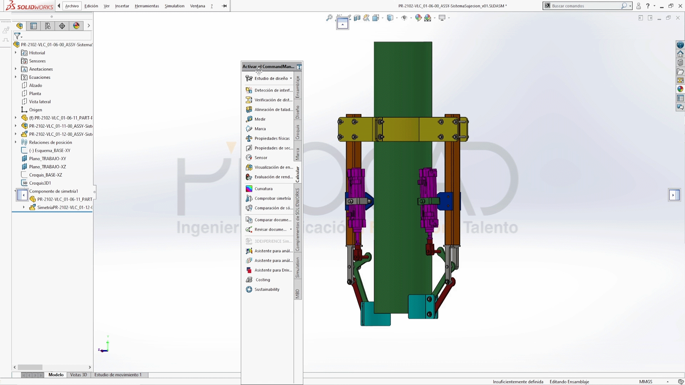Click the Visualización de ensamblaje tool
The height and width of the screenshot is (385, 685).
tap(269, 167)
